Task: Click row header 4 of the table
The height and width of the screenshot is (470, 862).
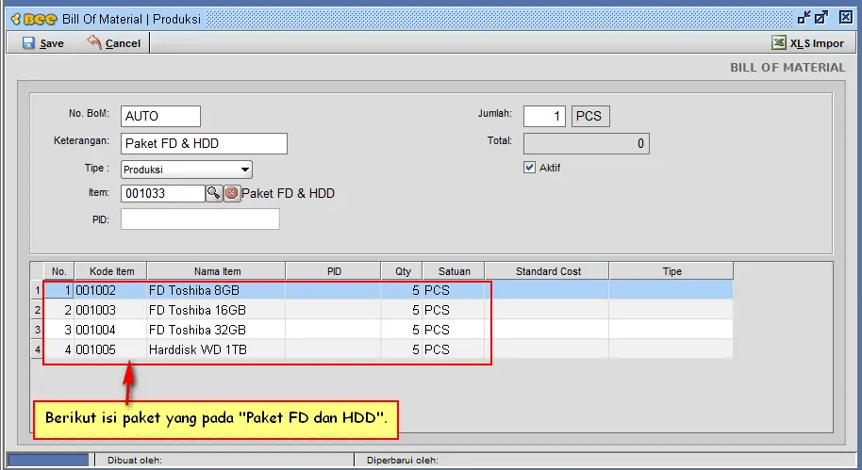Action: click(x=37, y=349)
